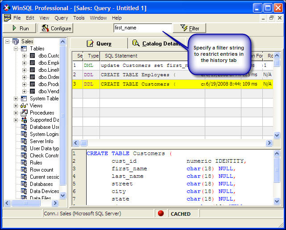Click the Supported Data types icon
This screenshot has height=230, width=286.
[24, 120]
